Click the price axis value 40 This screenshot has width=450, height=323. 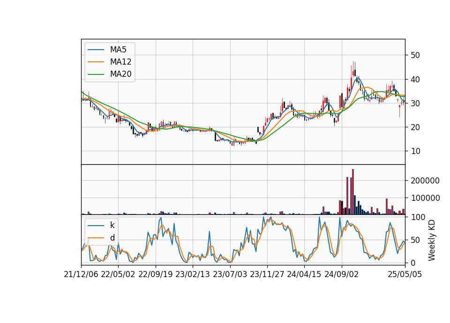[415, 80]
